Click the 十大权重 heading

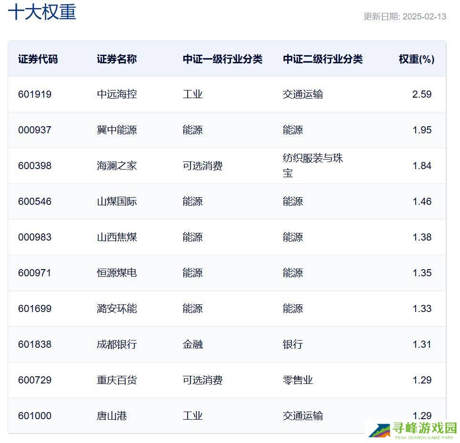(42, 12)
